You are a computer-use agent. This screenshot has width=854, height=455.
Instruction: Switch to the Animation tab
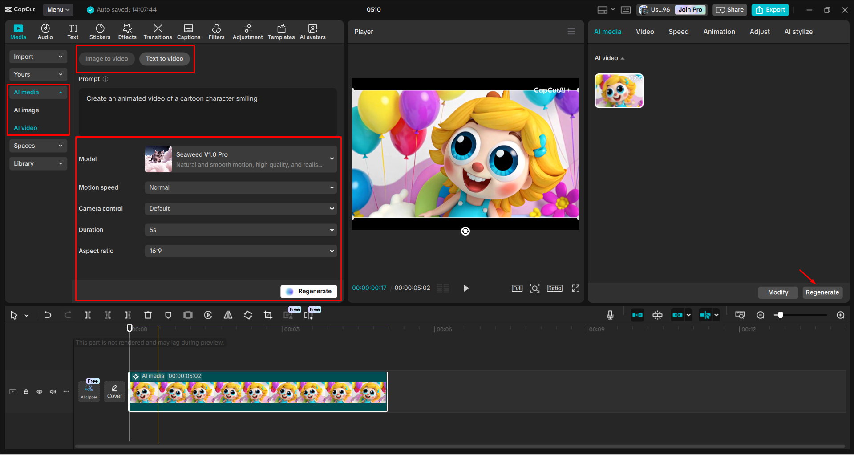(x=719, y=31)
